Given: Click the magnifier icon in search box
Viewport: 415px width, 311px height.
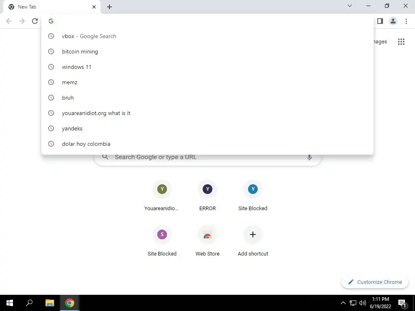Looking at the screenshot, I should point(105,157).
